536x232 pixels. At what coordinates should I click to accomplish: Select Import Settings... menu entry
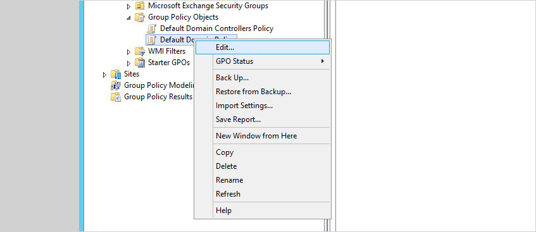point(262,106)
